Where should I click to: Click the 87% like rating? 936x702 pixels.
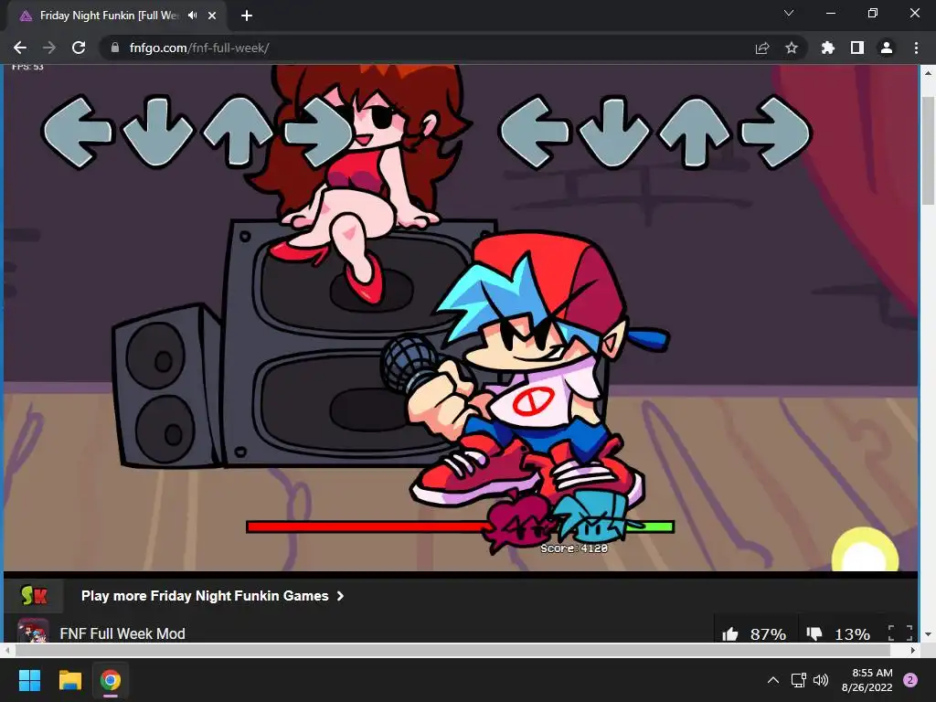[x=768, y=634]
